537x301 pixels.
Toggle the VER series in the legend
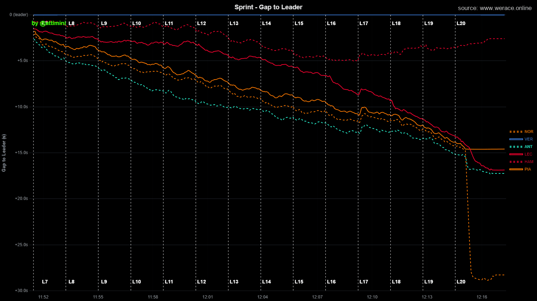(x=521, y=139)
